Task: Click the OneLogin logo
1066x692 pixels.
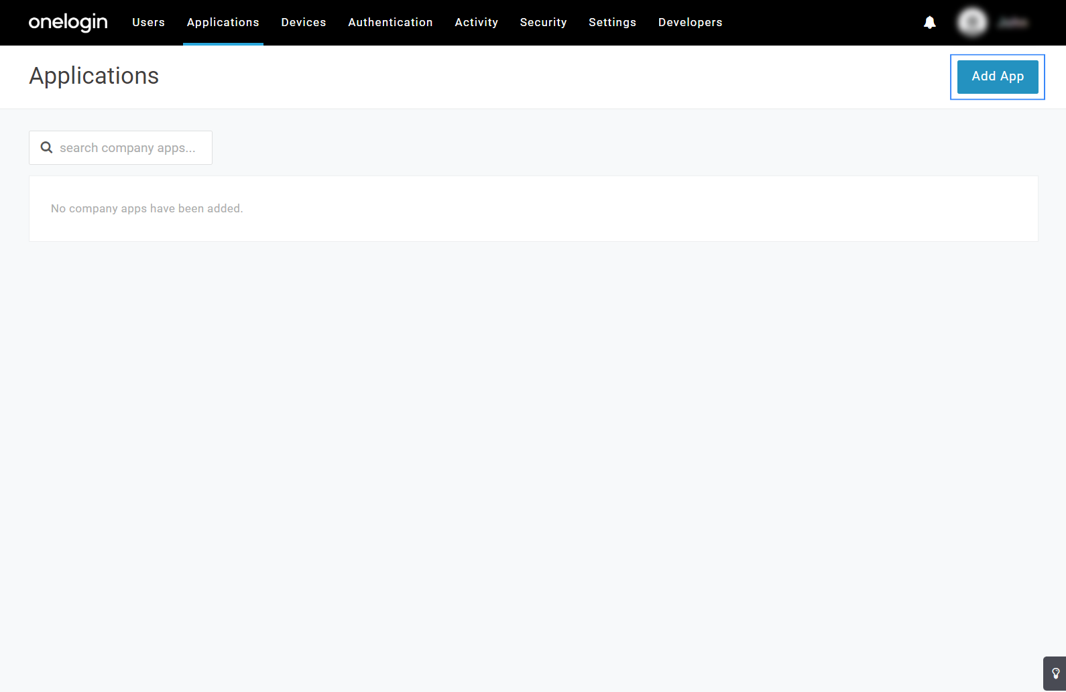Action: pos(68,22)
